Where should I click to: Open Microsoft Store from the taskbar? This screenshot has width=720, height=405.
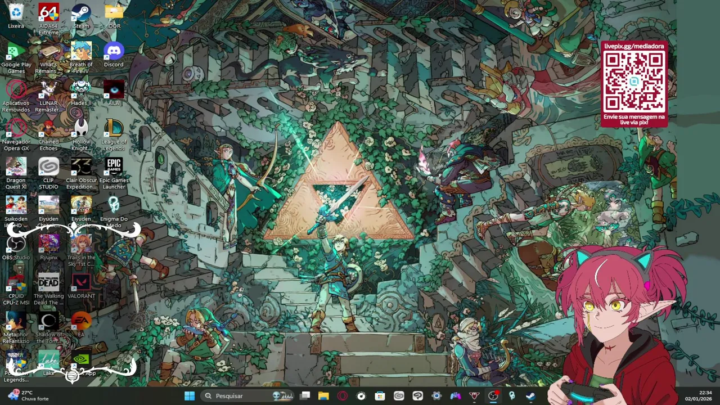click(x=380, y=396)
